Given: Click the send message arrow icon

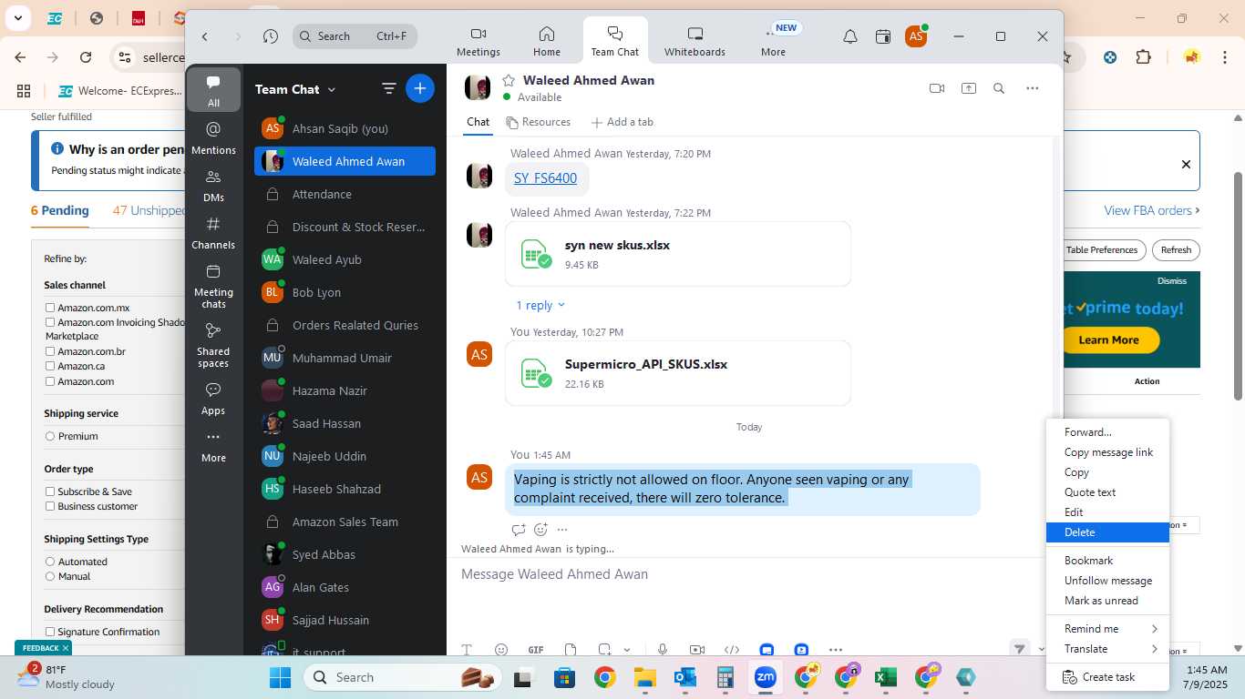Looking at the screenshot, I should click(1019, 649).
